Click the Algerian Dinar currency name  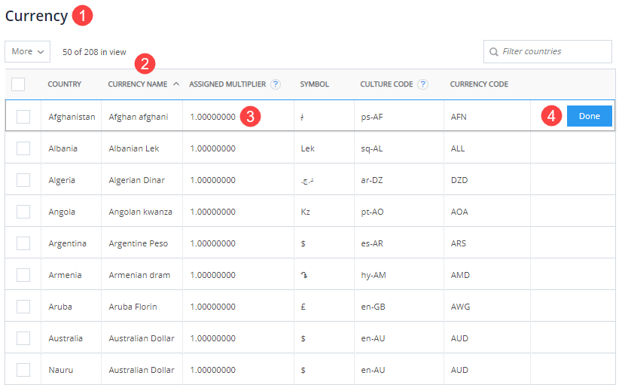pos(136,180)
